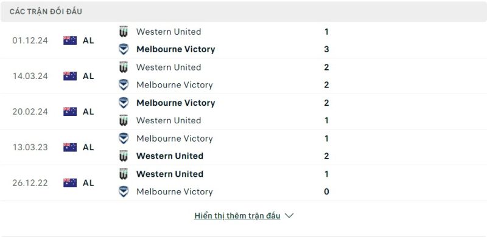The height and width of the screenshot is (237, 487).
Task: Click Australian flag beside 26.12.22 match
Action: (70, 183)
